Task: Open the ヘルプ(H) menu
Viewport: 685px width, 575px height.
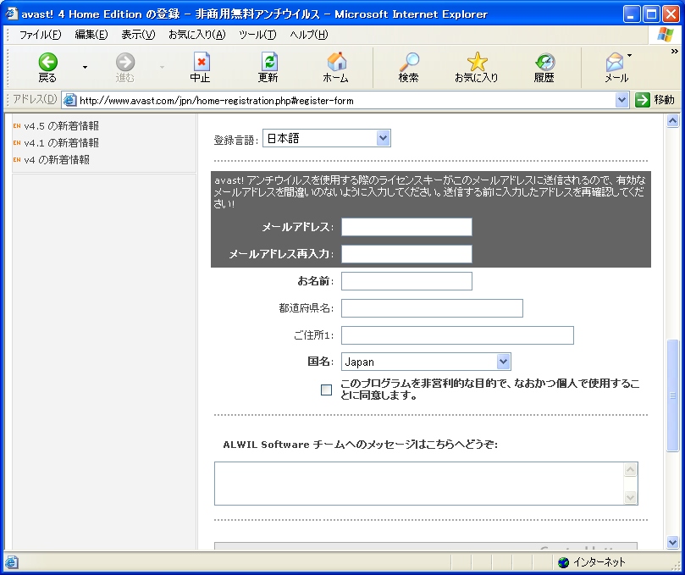Action: point(309,35)
